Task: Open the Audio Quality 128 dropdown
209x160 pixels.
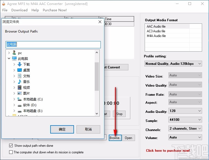Action: pos(185,111)
